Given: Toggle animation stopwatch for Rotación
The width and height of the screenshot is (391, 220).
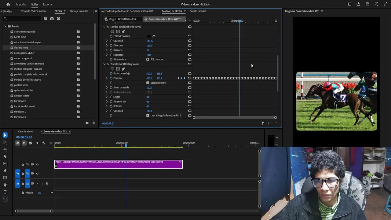Looking at the screenshot, I should click(x=111, y=106).
